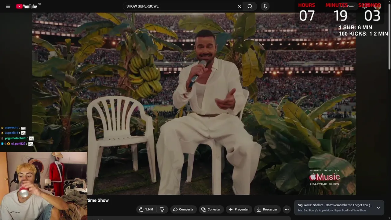Click the magnifier search button
Screen dimensions: 391x220
[250, 6]
